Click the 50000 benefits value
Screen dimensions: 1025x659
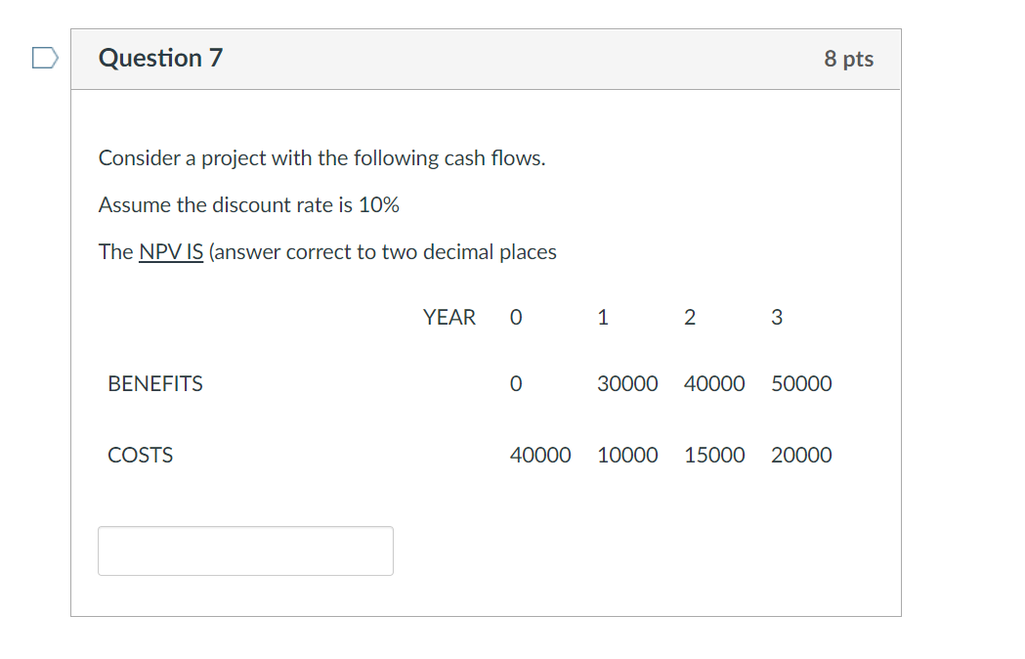point(801,383)
